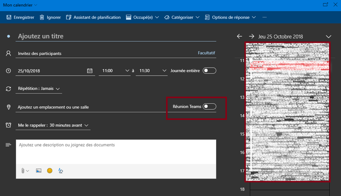This screenshot has height=196, width=341.
Task: Click the 18 hour slot in the day view
Action: (290, 193)
